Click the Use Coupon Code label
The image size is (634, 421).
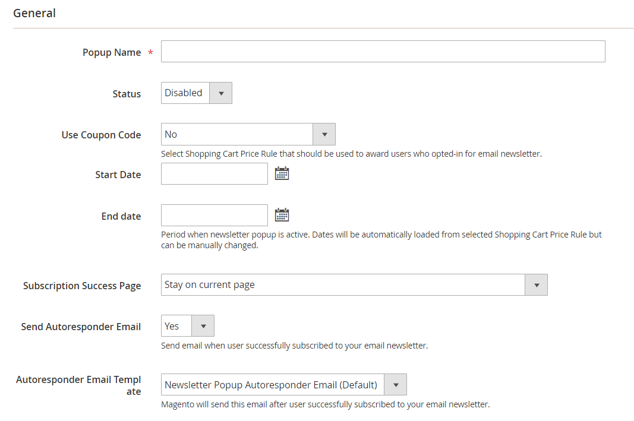[101, 135]
